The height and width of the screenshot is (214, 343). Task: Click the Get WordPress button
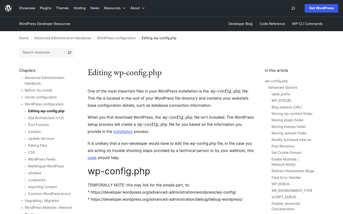pyautogui.click(x=321, y=8)
